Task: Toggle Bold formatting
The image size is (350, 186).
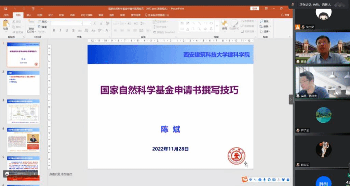Action: point(54,30)
